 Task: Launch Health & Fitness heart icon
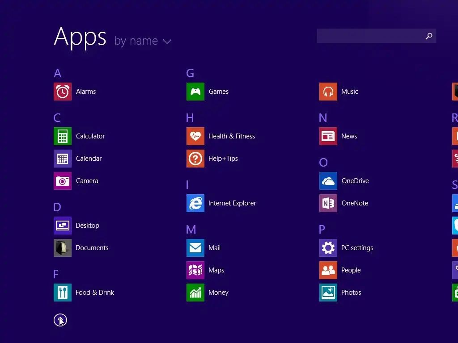[195, 136]
